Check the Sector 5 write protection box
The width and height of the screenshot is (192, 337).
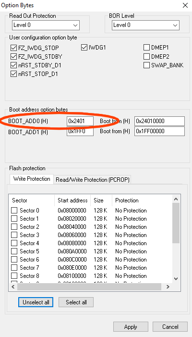click(14, 251)
